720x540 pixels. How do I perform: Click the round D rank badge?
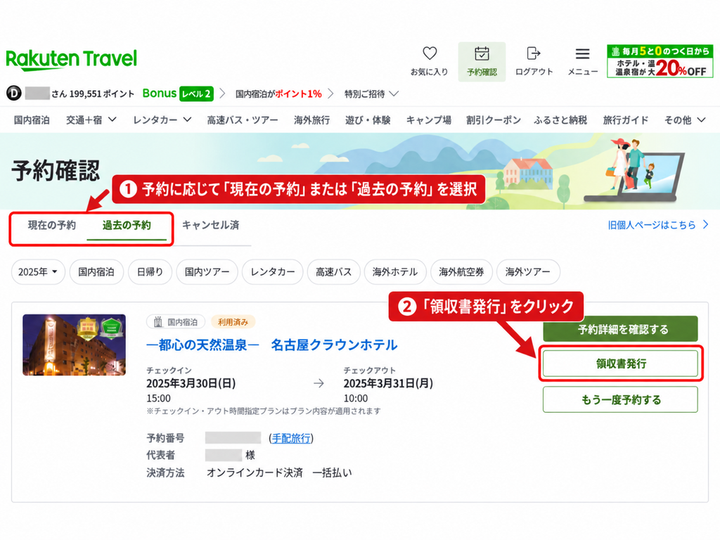pos(14,94)
